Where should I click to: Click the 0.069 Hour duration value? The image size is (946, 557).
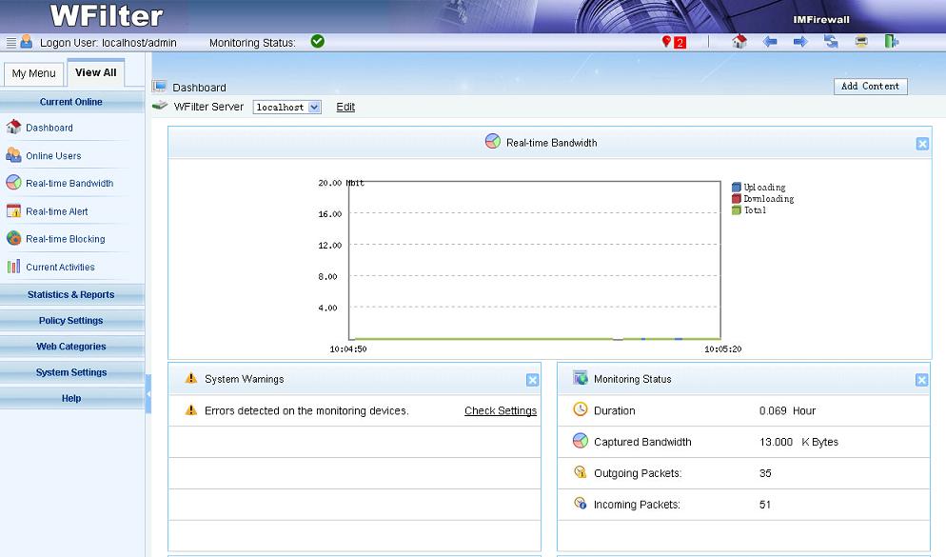[787, 410]
